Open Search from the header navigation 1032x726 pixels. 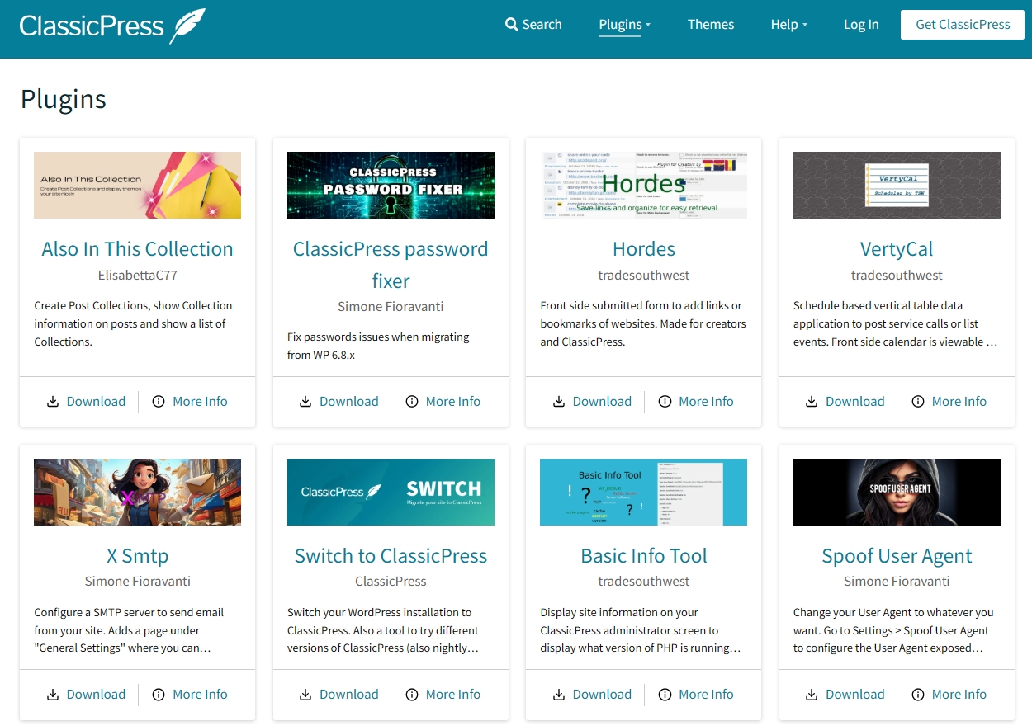(533, 25)
